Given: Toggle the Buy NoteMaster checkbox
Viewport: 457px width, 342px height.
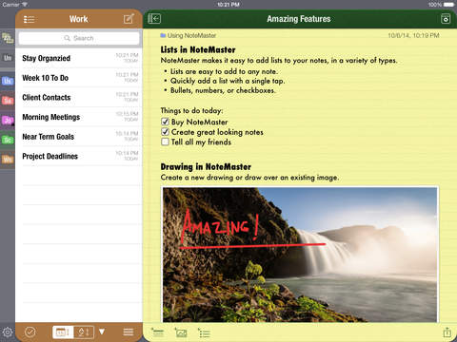Looking at the screenshot, I should click(165, 122).
